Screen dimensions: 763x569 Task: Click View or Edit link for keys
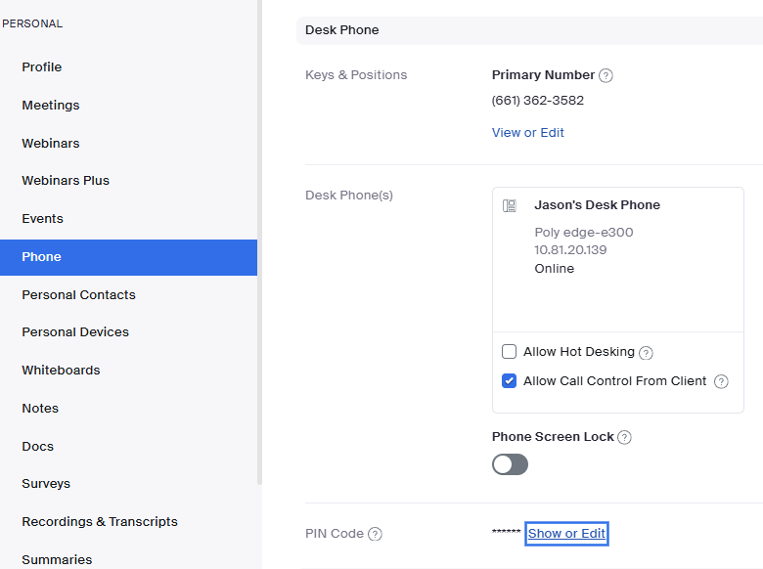click(x=527, y=133)
